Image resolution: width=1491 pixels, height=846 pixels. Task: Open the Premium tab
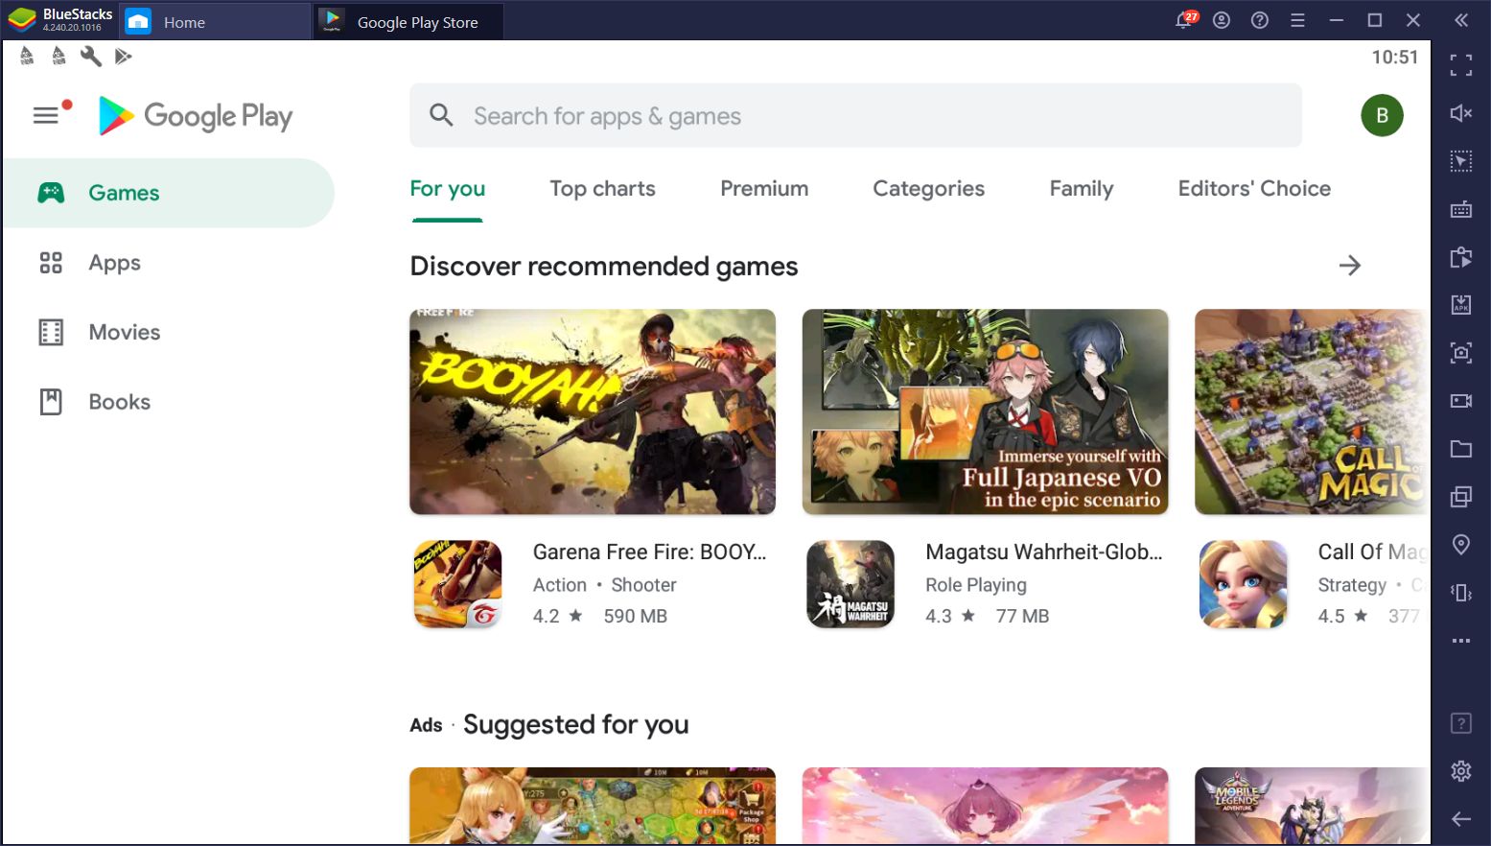click(x=764, y=189)
